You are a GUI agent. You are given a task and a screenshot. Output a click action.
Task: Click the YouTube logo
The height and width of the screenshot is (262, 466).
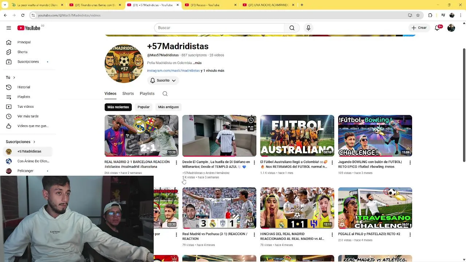coord(29,28)
